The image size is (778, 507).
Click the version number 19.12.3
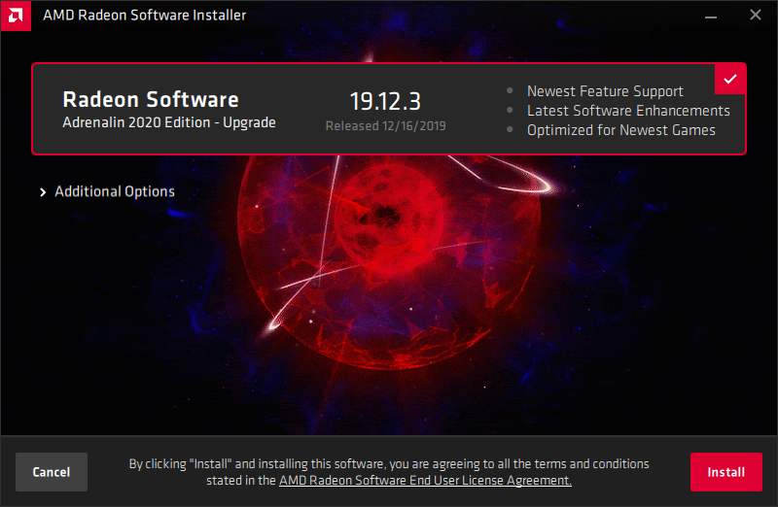[x=385, y=101]
